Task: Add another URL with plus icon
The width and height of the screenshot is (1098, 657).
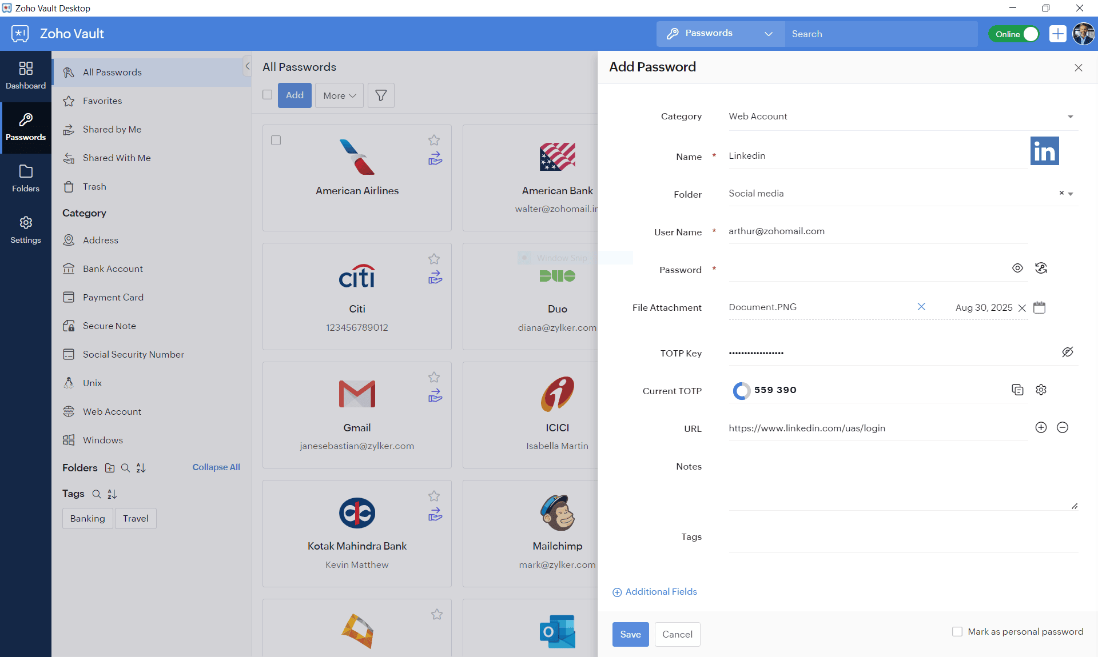Action: [1041, 427]
